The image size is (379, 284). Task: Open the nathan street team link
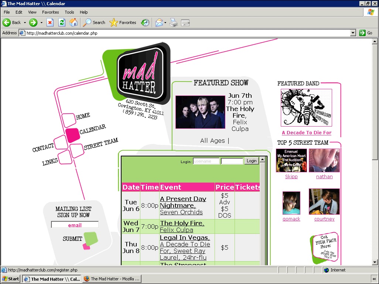324,176
